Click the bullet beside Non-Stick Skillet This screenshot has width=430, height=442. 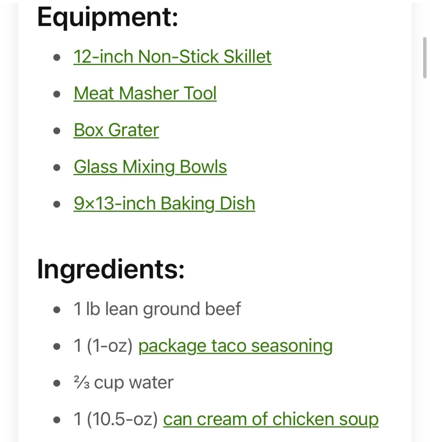(x=57, y=57)
